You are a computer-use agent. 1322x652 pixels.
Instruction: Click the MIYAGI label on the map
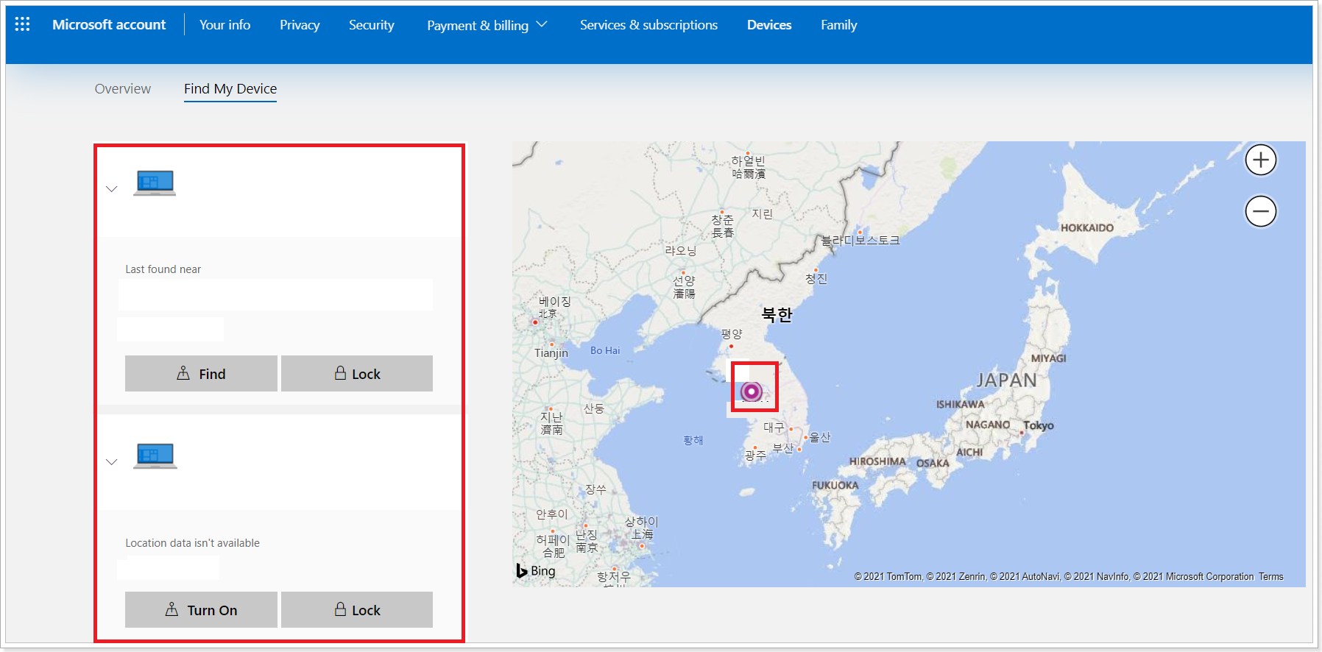click(1049, 358)
